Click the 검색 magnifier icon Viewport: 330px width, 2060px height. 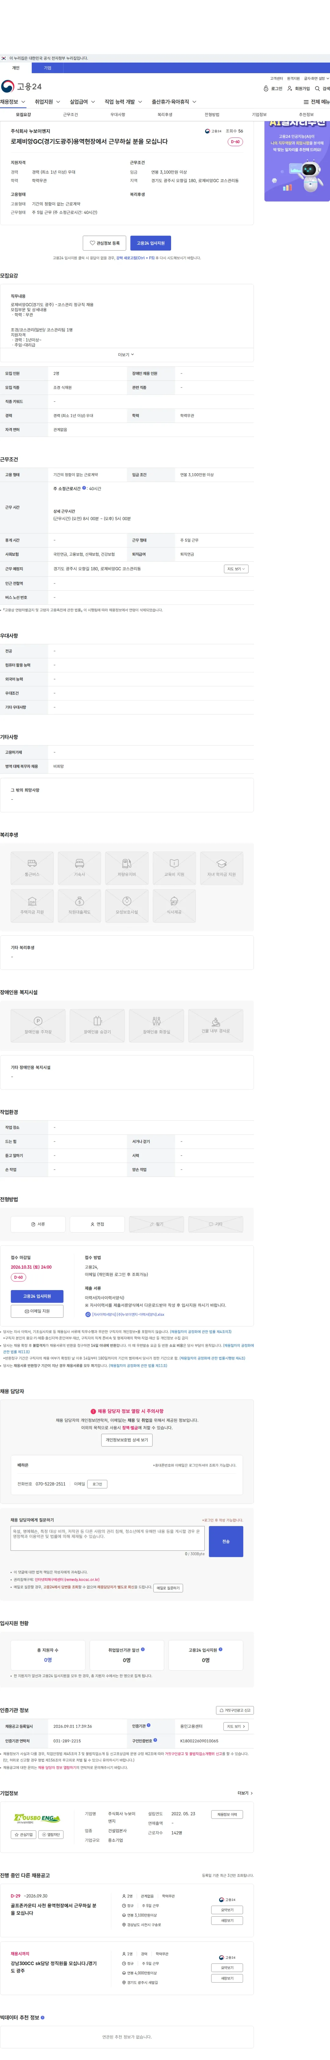coord(322,89)
